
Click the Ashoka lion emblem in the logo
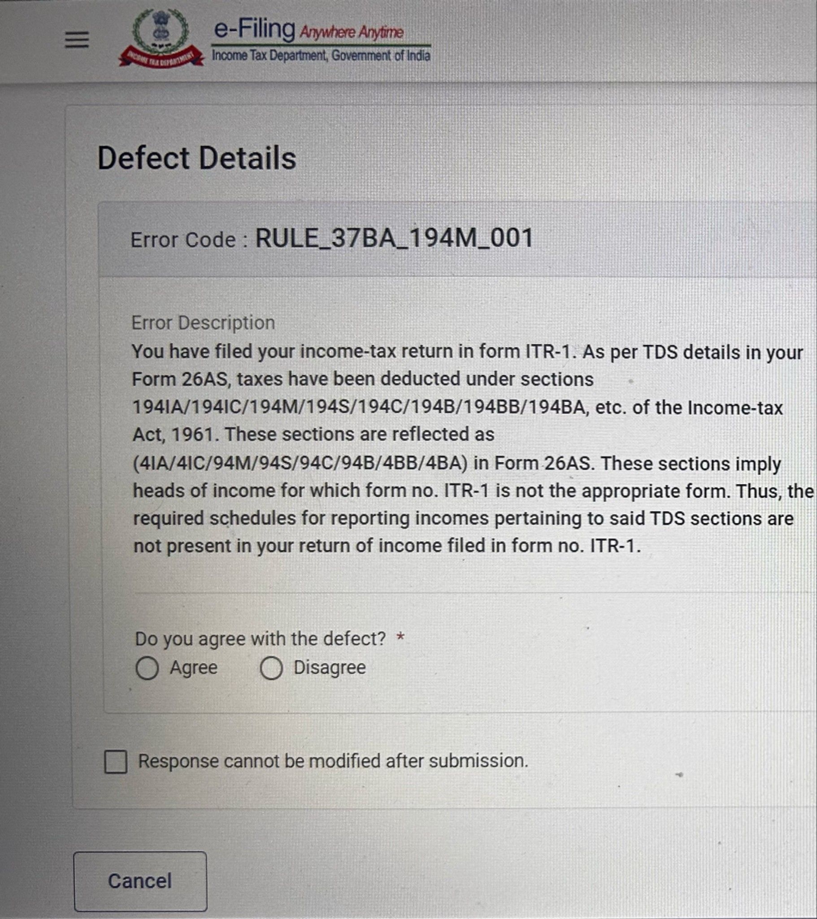161,27
